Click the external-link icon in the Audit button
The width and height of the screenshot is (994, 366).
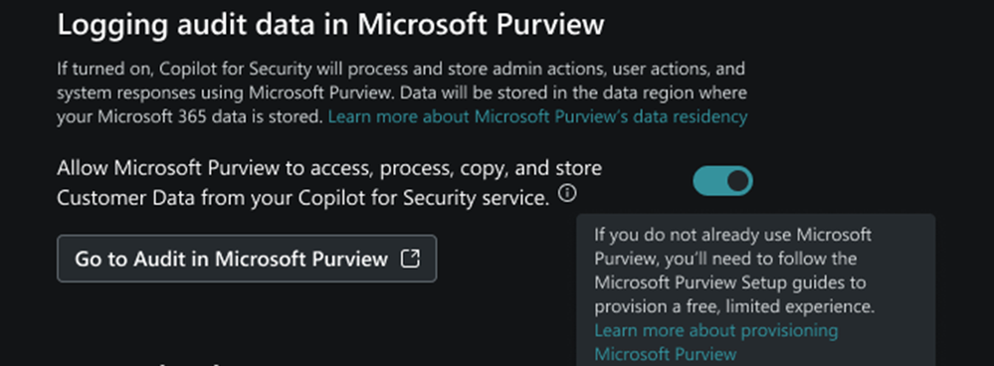pos(411,259)
